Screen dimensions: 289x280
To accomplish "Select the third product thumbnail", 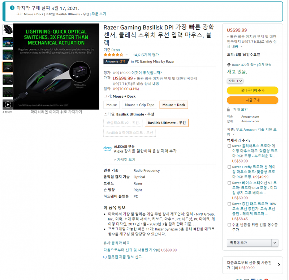I will pos(8,55).
